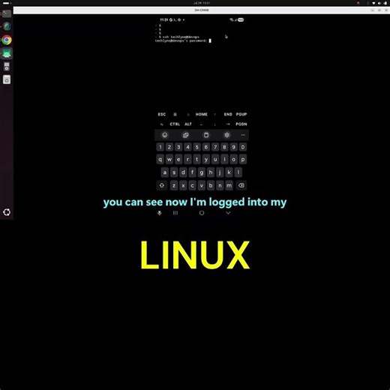Tap the overlapping-squares icon on the keyboard toolbar

(x=185, y=135)
